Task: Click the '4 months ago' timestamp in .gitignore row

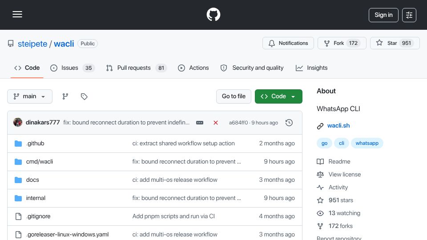Action: pos(277,216)
